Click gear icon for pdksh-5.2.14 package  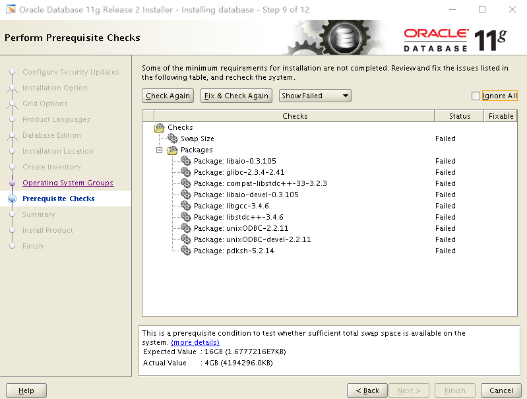tap(185, 251)
